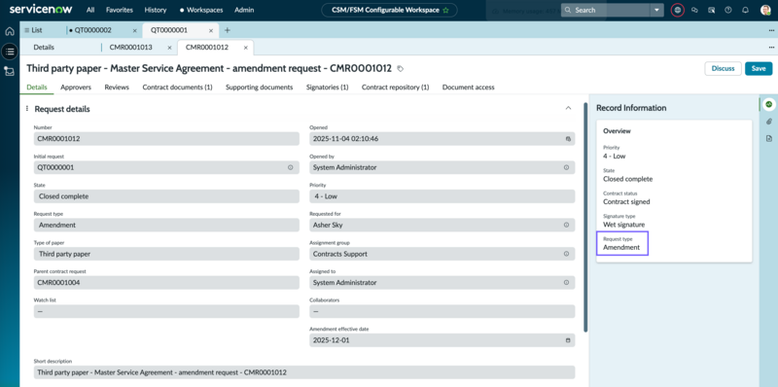Screen dimensions: 778x387
Task: Open the notifications bell icon
Action: (x=745, y=10)
